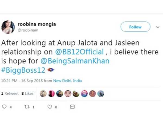Expand the tweet options chevron

[x=158, y=27]
